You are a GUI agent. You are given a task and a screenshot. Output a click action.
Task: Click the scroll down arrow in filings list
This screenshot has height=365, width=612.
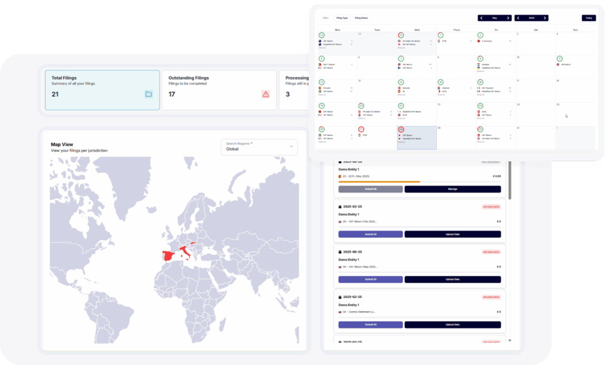pyautogui.click(x=510, y=341)
